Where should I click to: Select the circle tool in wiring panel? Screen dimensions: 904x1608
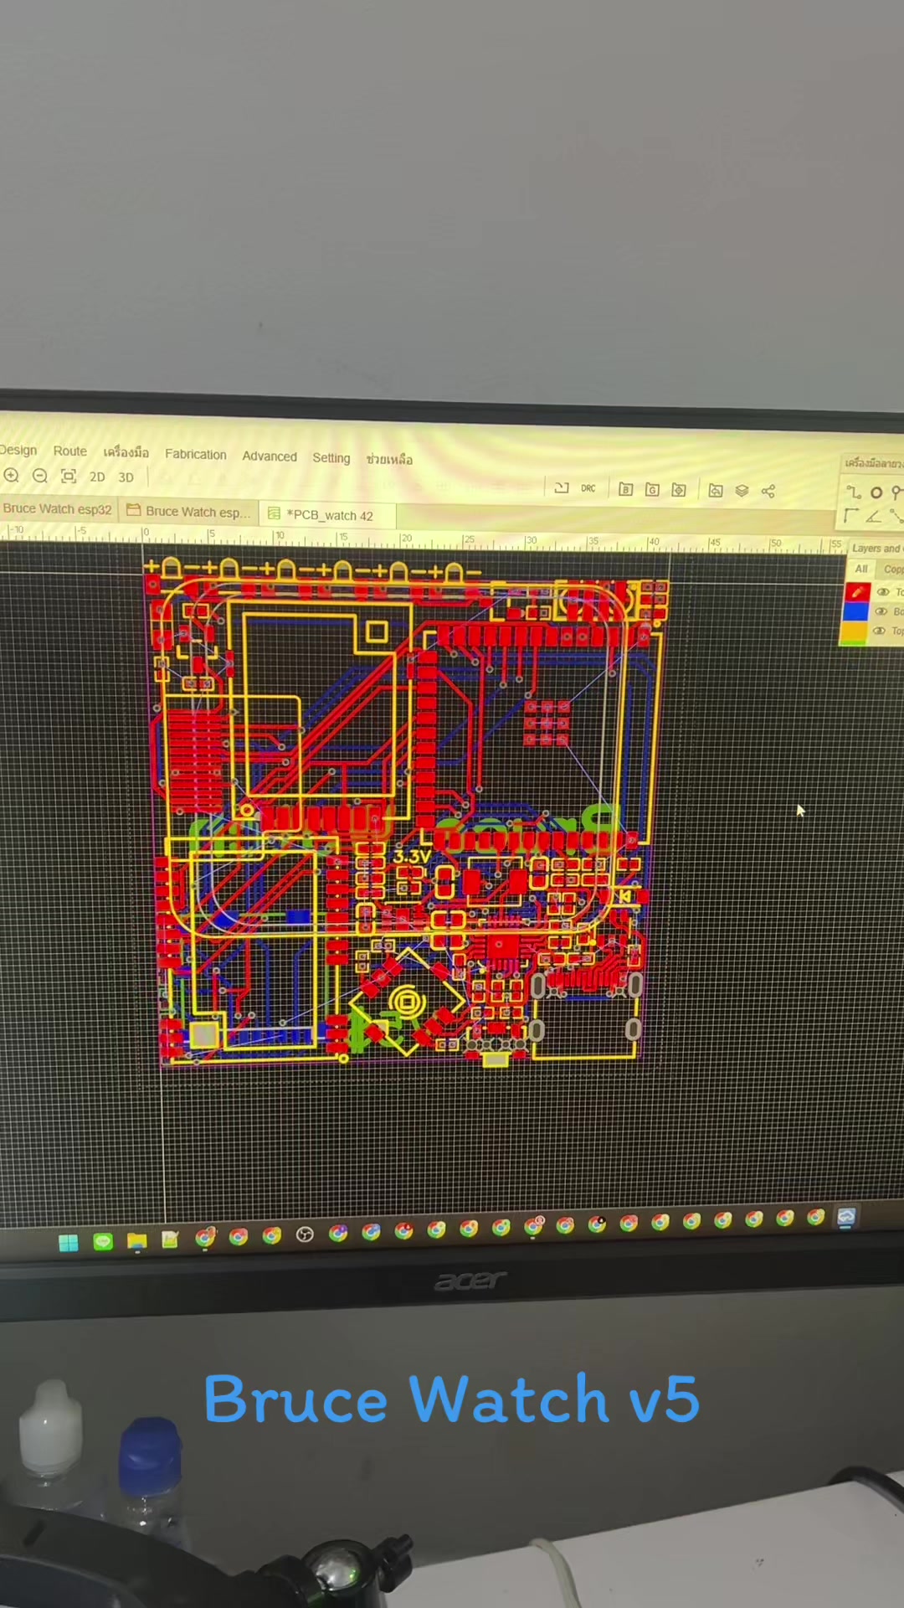876,492
